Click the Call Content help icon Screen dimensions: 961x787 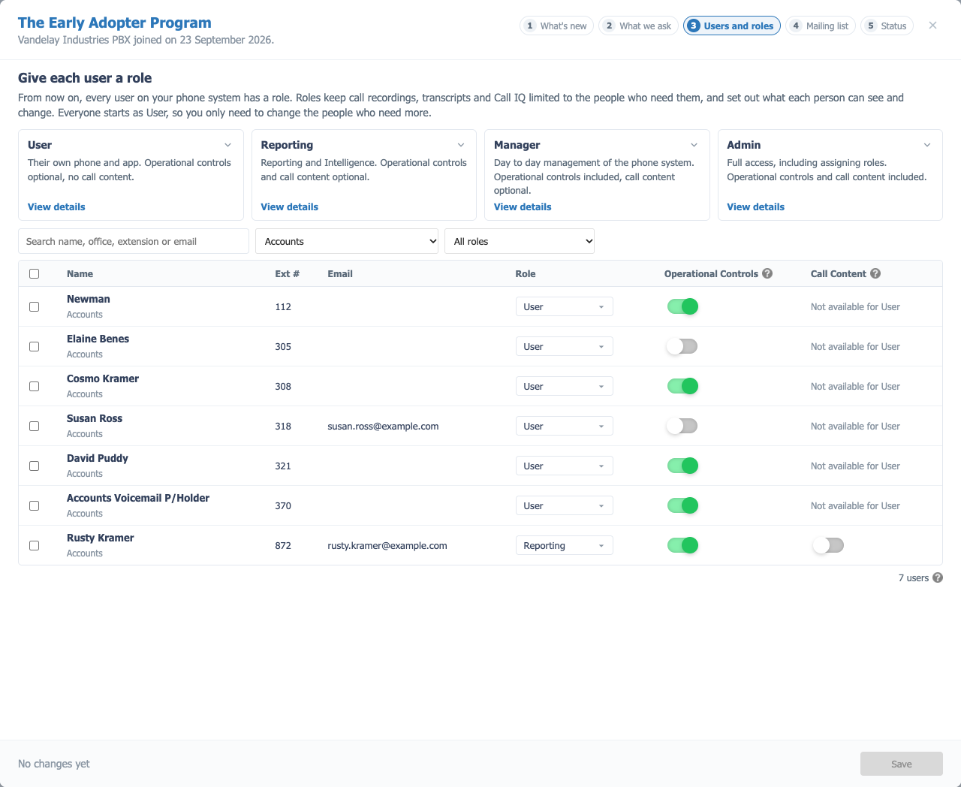click(x=875, y=273)
